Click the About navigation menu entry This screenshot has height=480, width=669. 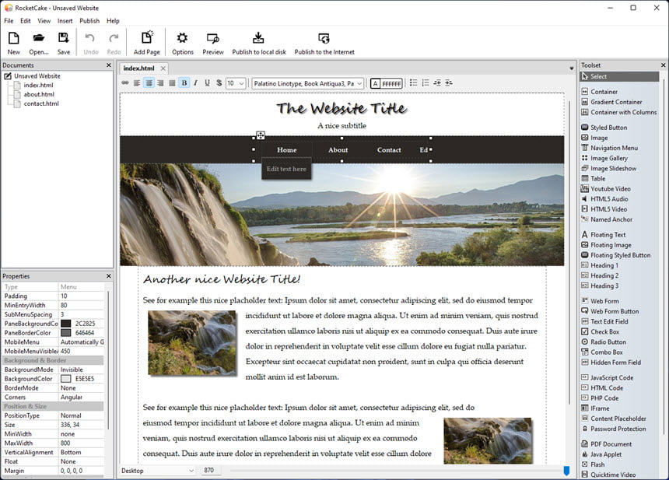[x=338, y=150]
